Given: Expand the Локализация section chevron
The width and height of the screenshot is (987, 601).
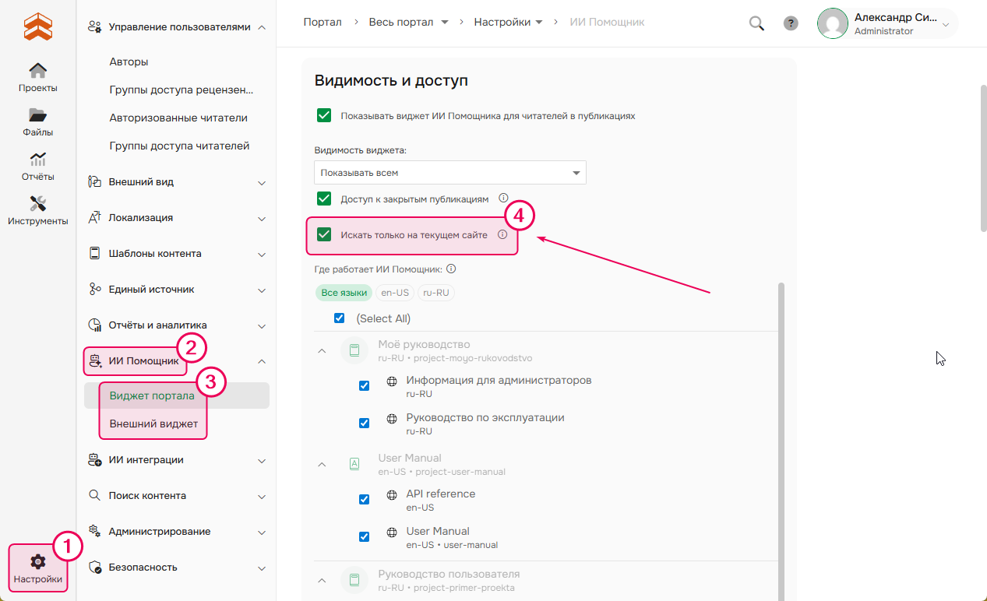Looking at the screenshot, I should click(262, 219).
